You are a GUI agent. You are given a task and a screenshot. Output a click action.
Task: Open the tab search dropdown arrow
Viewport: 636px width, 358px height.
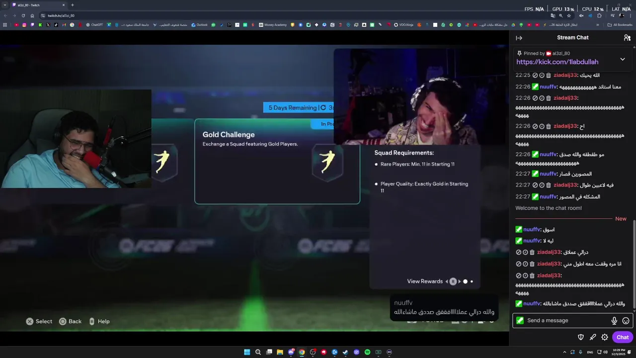(4, 5)
